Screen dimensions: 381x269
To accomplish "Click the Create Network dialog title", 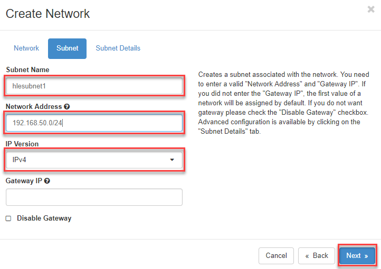I will [x=48, y=14].
